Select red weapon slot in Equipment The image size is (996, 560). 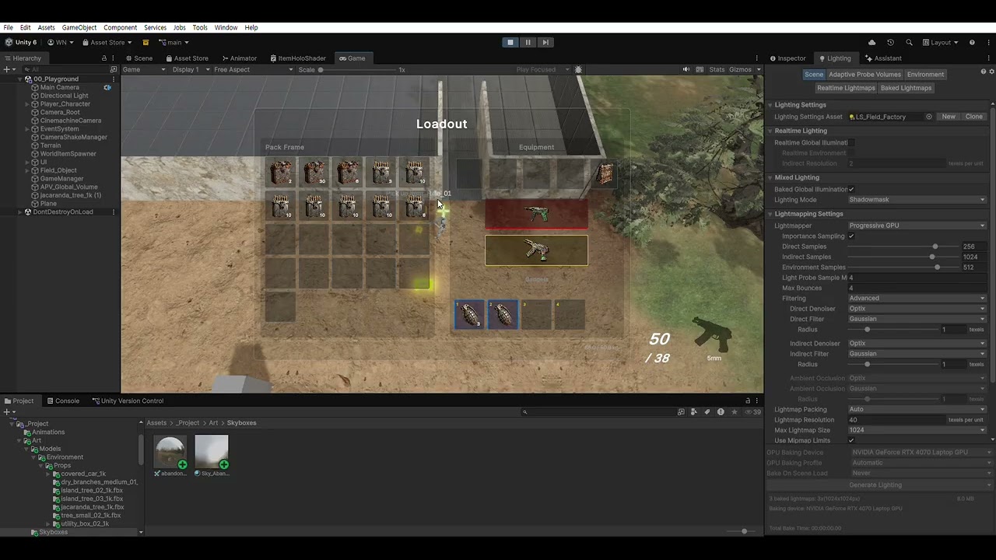536,214
